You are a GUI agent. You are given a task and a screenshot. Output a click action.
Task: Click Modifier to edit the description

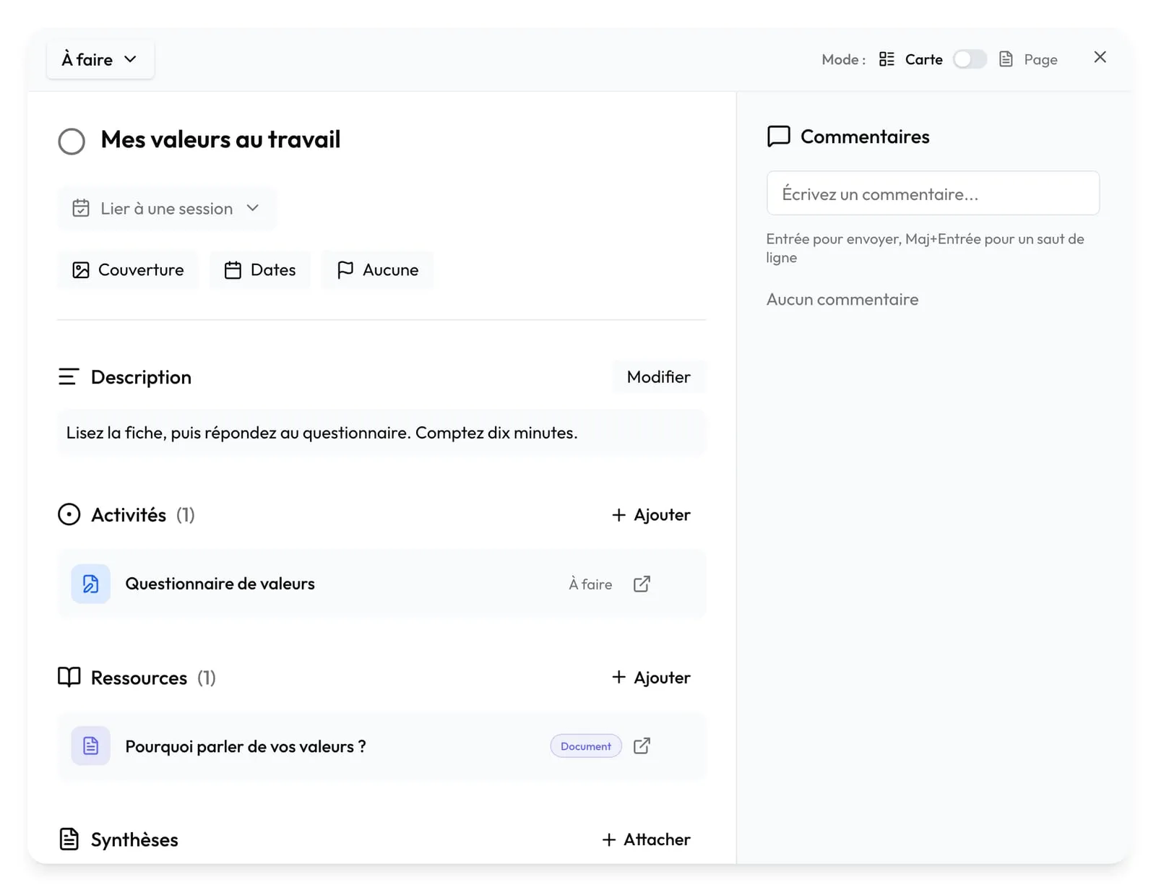(659, 377)
